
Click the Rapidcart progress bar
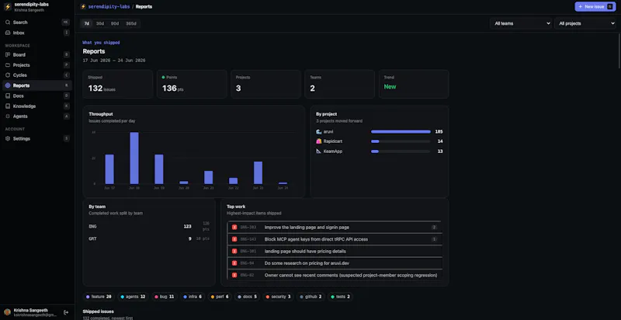(401, 141)
